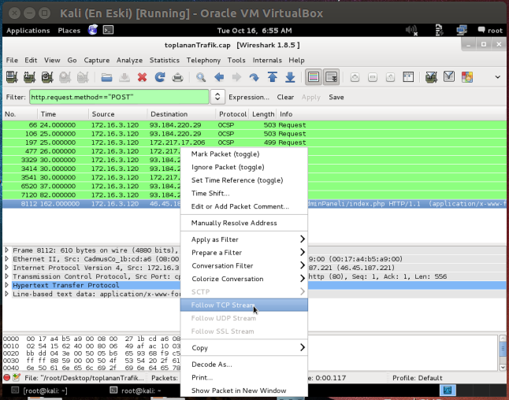This screenshot has width=509, height=400.
Task: Print packets toolbar icon
Action: point(177,77)
